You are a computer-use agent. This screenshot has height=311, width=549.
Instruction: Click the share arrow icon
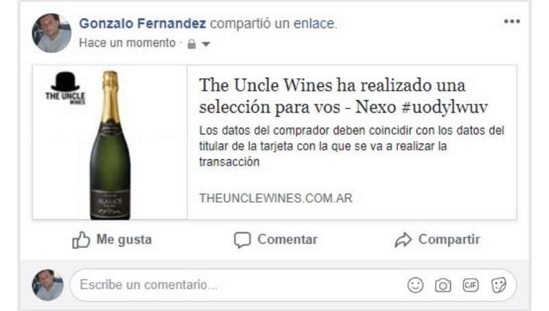(x=404, y=240)
